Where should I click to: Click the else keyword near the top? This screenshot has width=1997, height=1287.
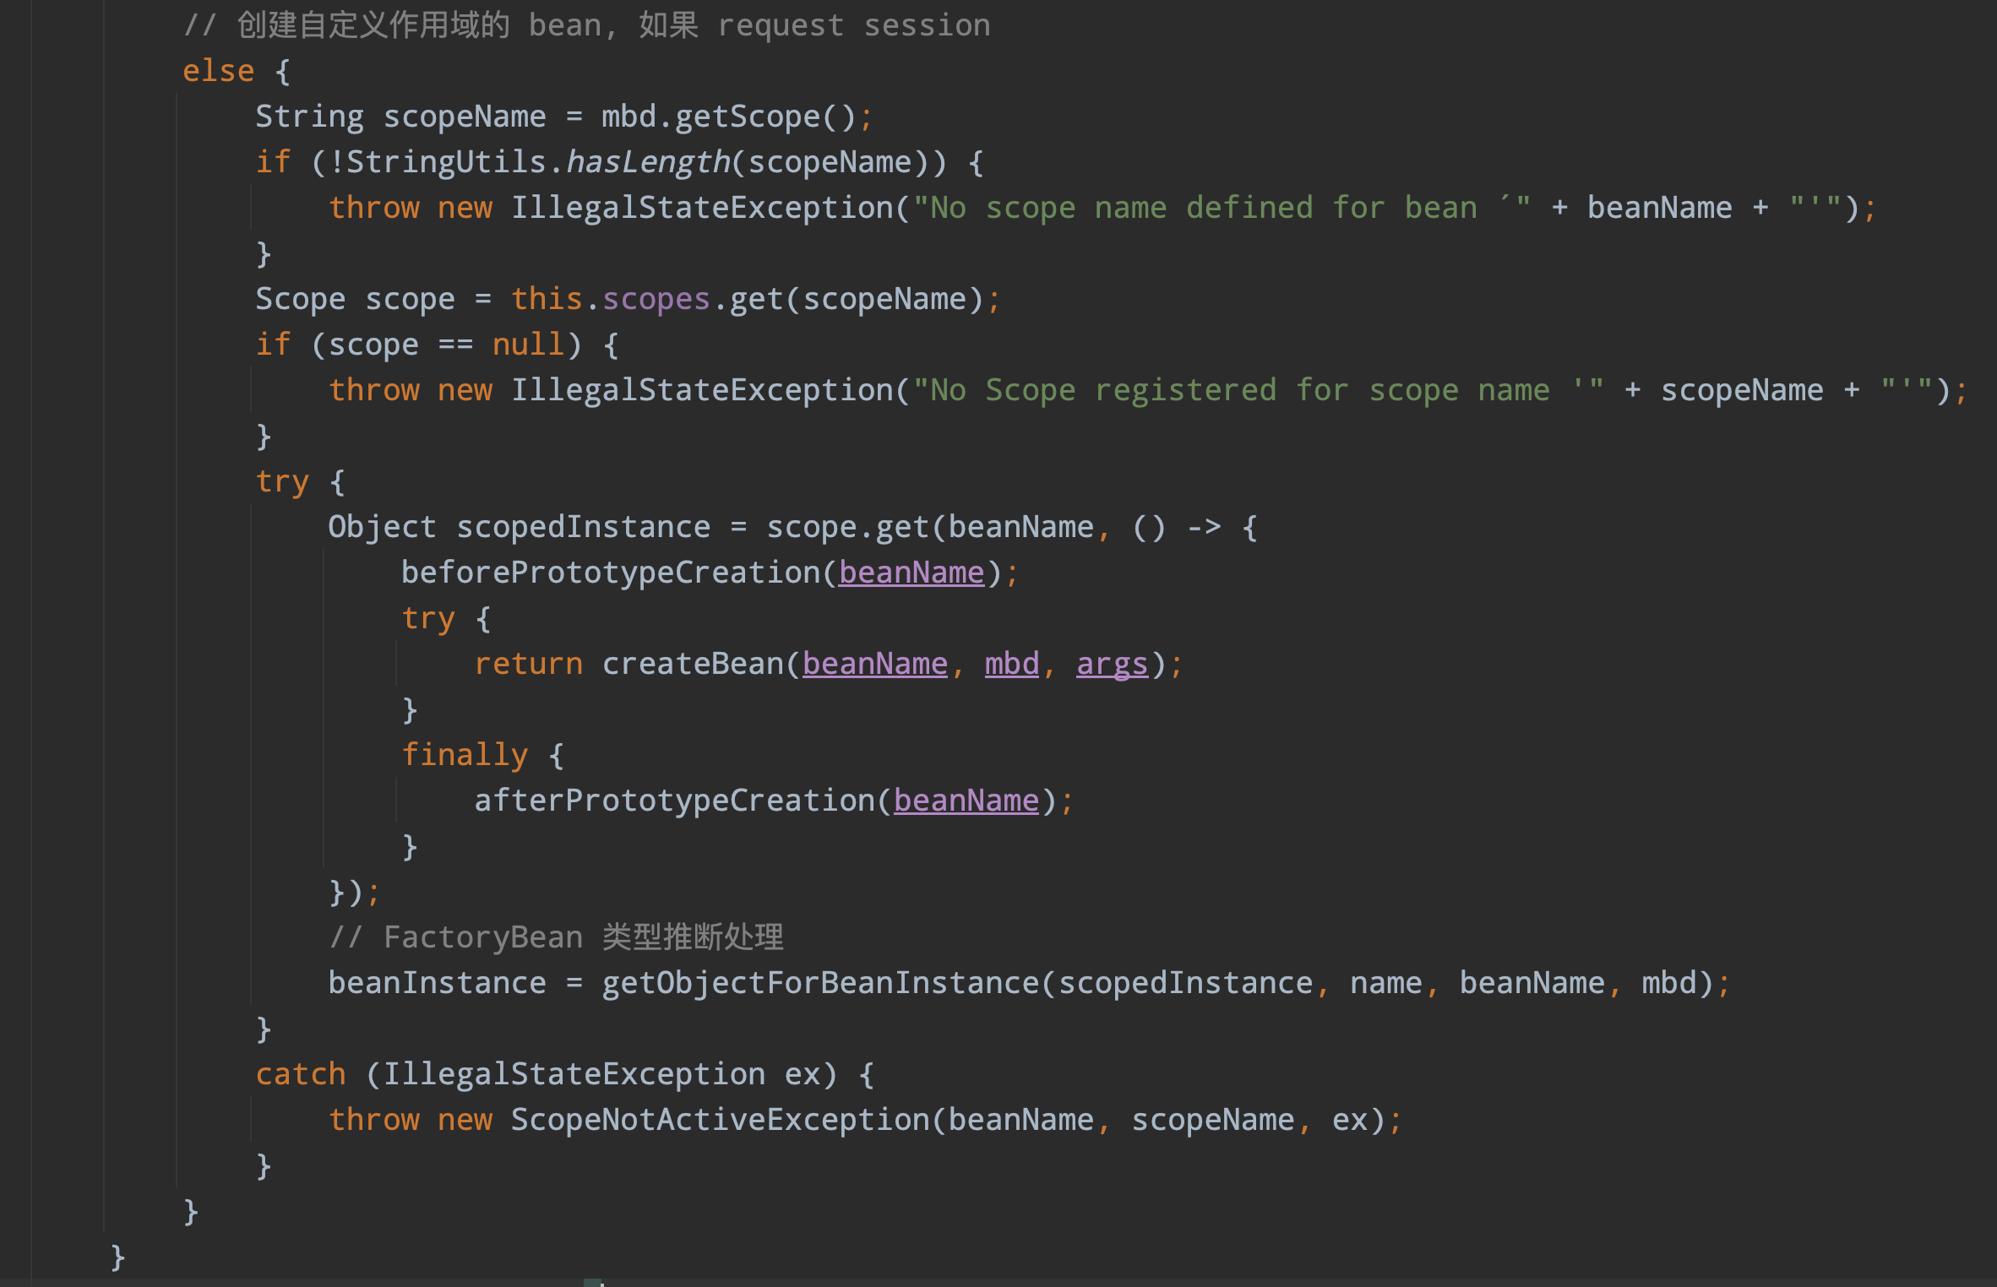click(218, 71)
